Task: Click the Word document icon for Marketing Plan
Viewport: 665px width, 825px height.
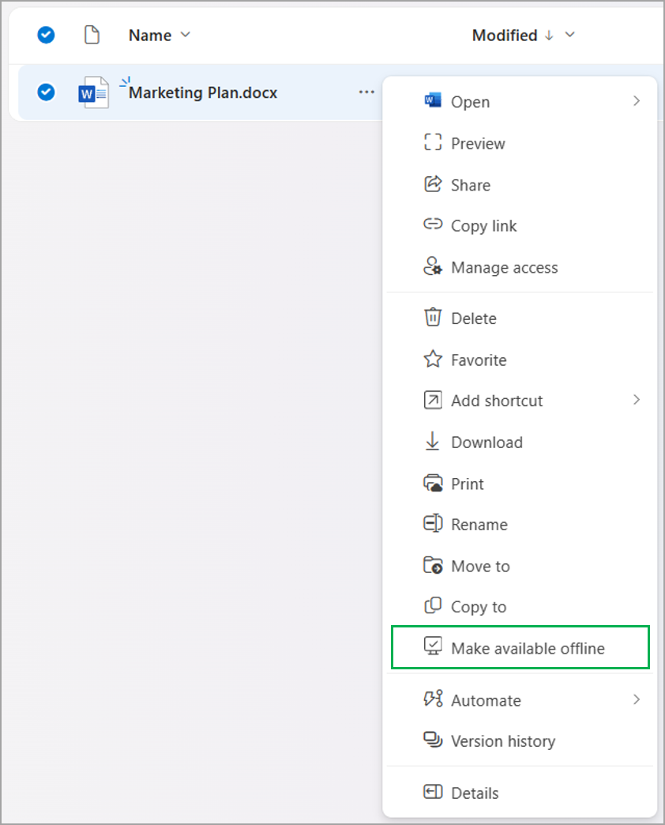Action: coord(93,92)
